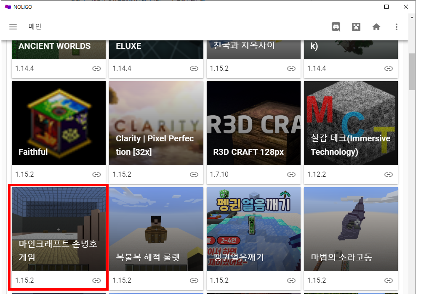
Task: Click version 1.12.2 under 실감 테크
Action: [x=317, y=175]
